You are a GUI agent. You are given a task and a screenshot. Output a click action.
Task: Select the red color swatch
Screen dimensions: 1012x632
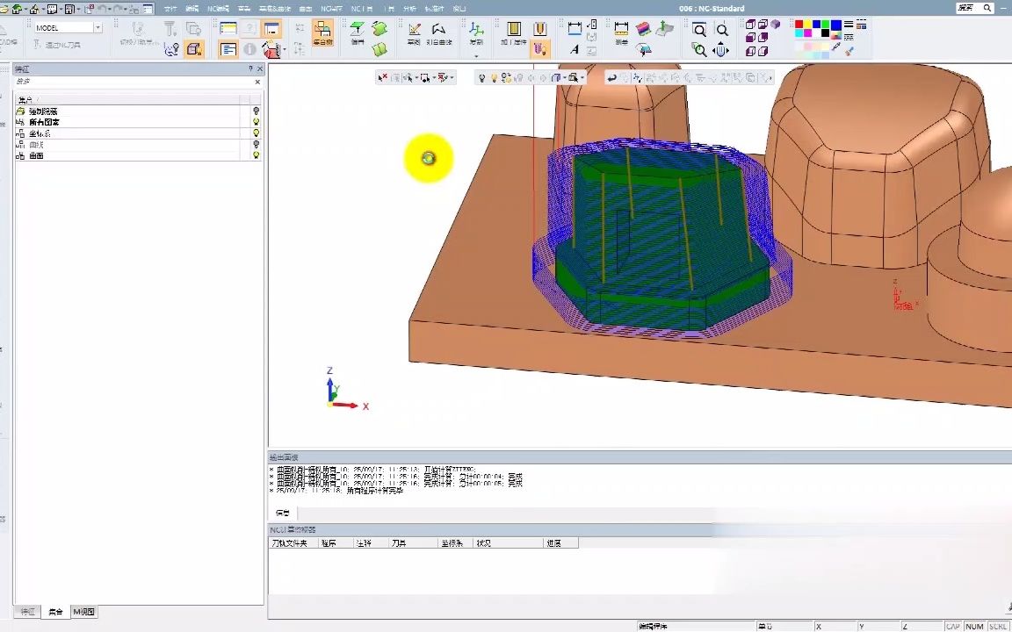[800, 25]
